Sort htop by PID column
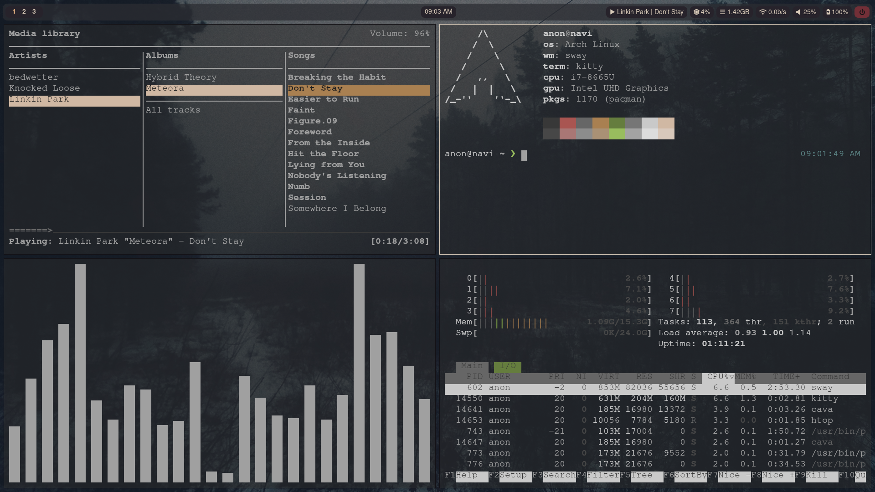Image resolution: width=875 pixels, height=492 pixels. (x=474, y=377)
